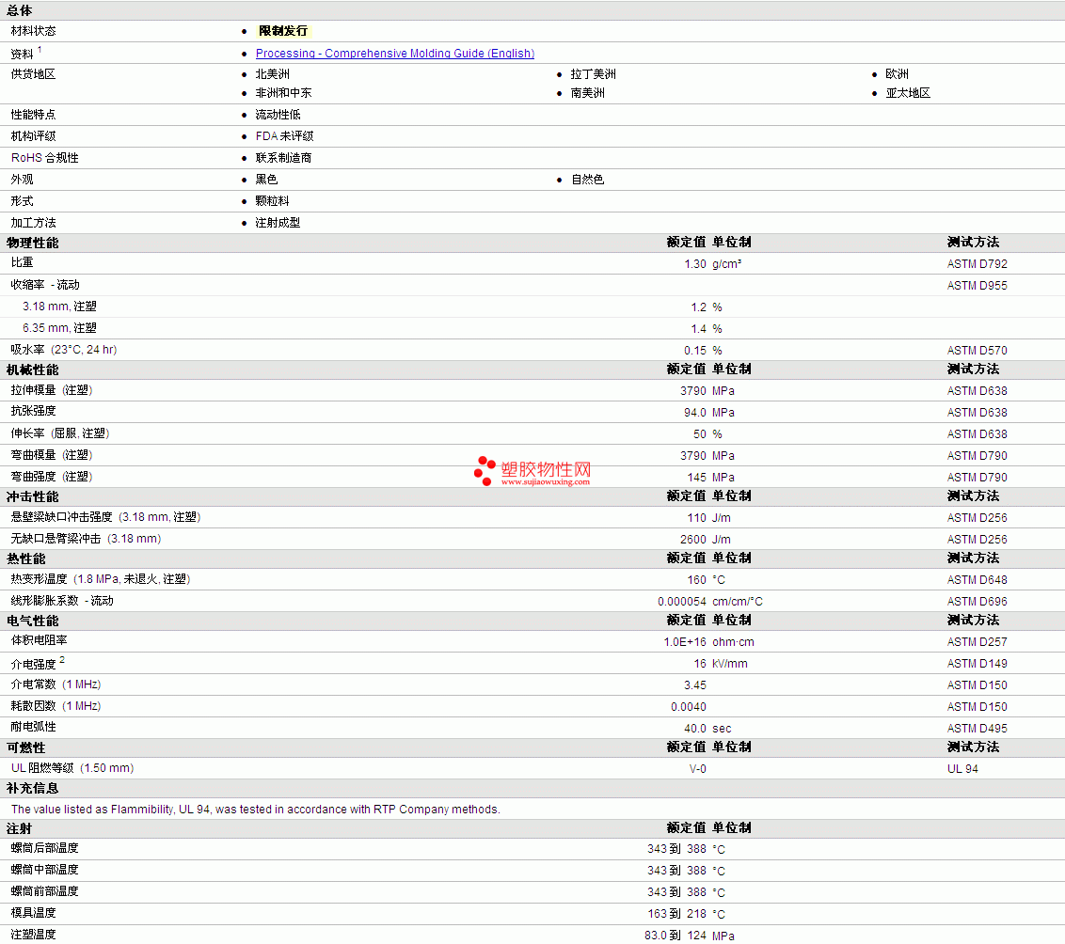Click the 94.0 tensile strength value
Screen dimensions: 1065x944
[695, 413]
